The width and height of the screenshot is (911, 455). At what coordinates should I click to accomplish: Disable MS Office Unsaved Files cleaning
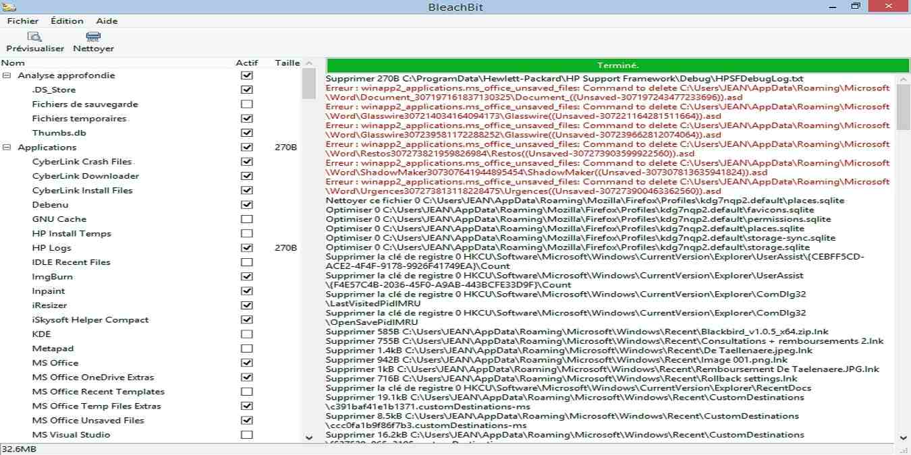[x=247, y=421]
